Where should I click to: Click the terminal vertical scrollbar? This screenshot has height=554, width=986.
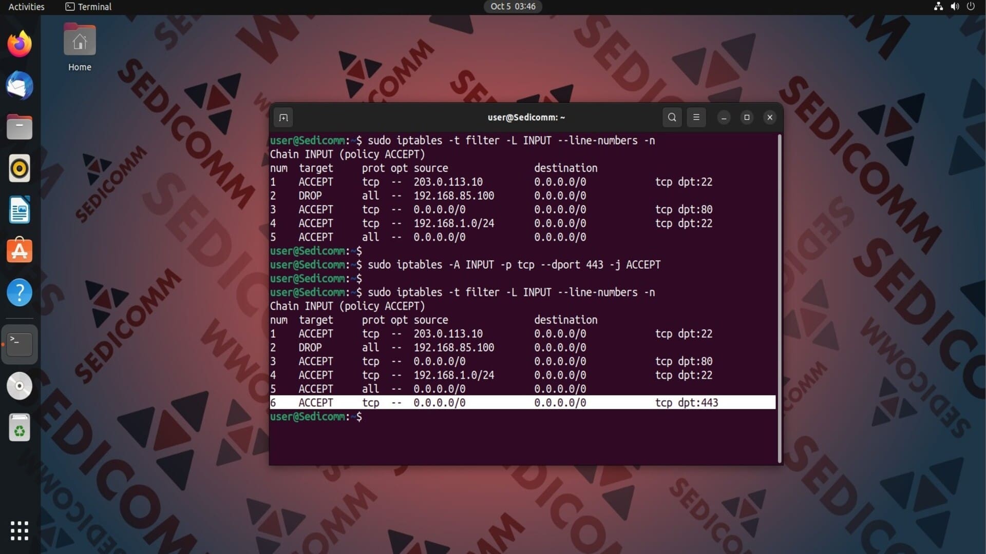point(780,298)
